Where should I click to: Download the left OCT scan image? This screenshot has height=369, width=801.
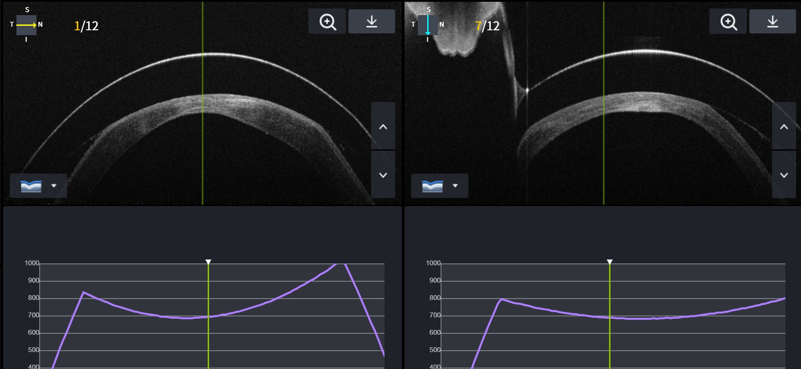(372, 21)
